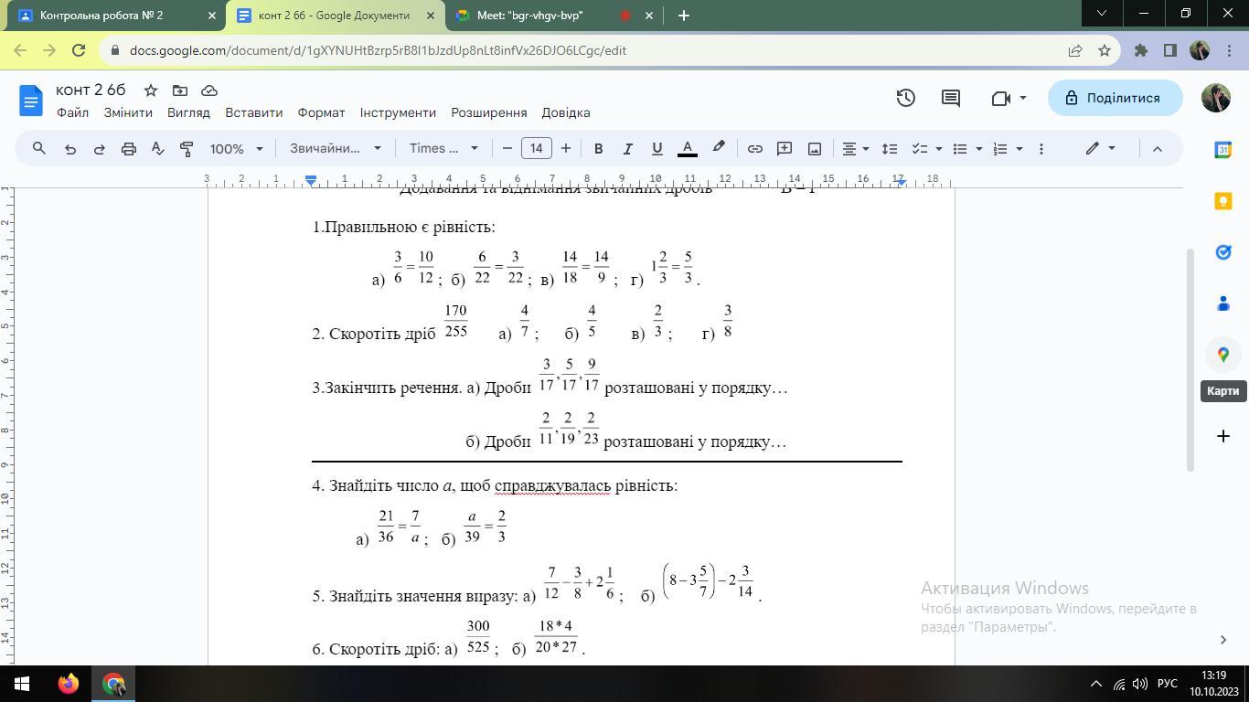Choose highlight color
Image resolution: width=1249 pixels, height=702 pixels.
pyautogui.click(x=719, y=148)
